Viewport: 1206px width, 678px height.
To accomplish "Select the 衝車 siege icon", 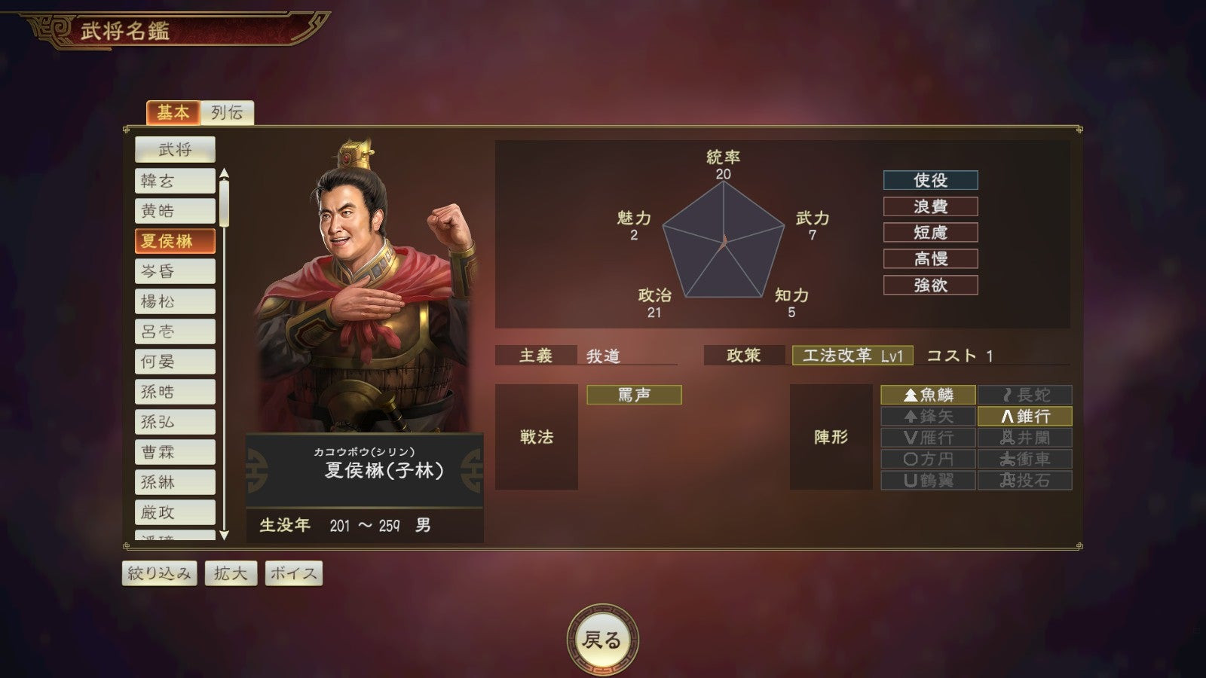I will point(1025,459).
